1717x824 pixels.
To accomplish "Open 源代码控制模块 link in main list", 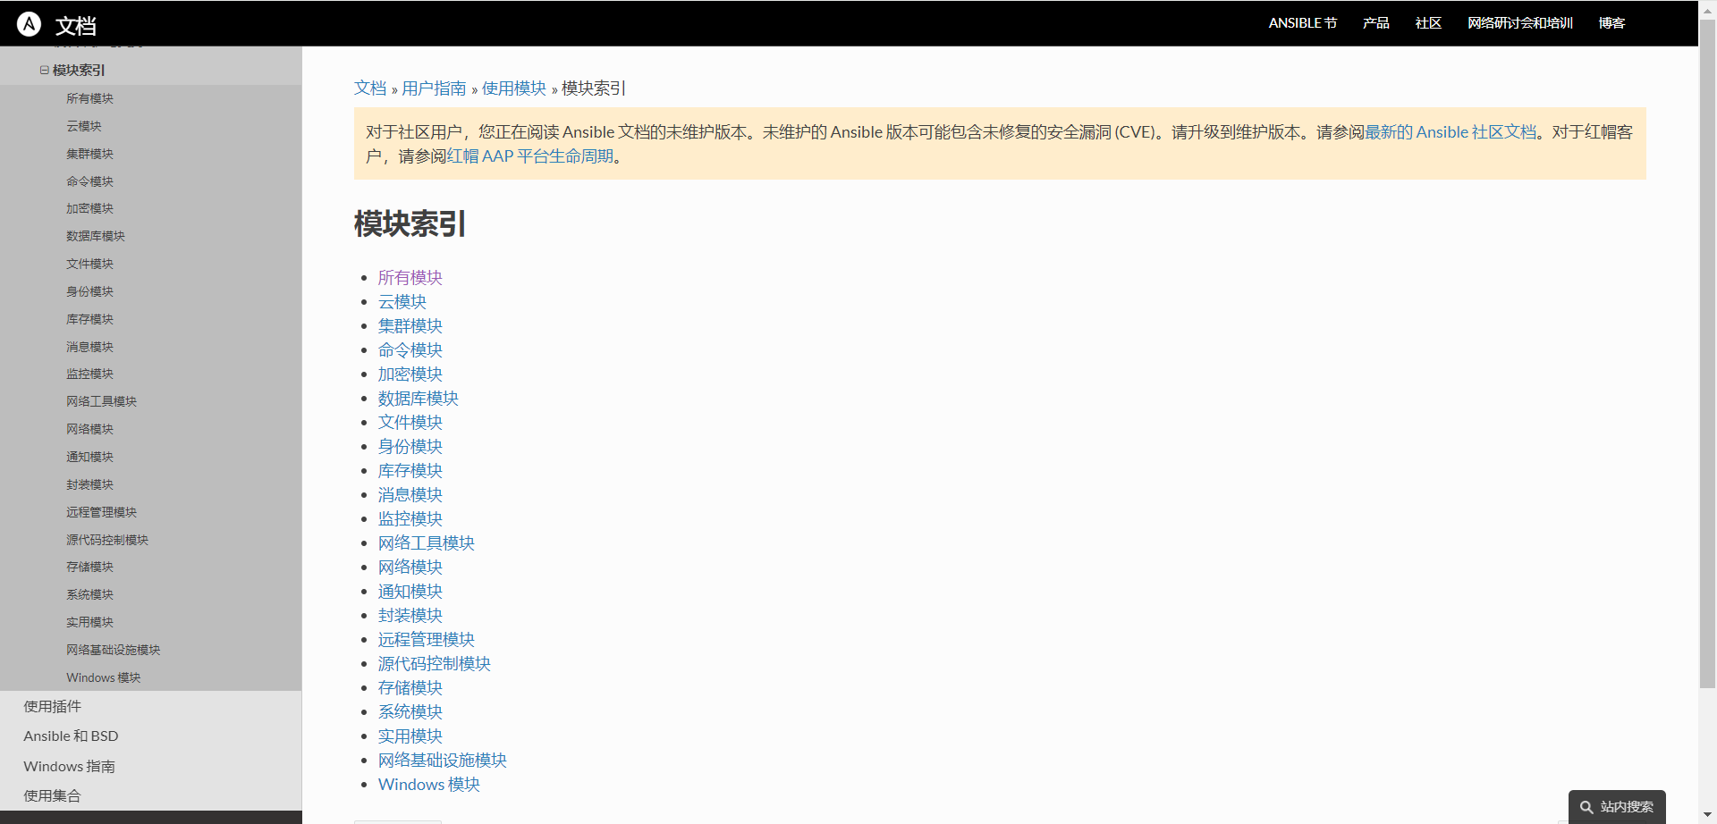I will click(435, 664).
